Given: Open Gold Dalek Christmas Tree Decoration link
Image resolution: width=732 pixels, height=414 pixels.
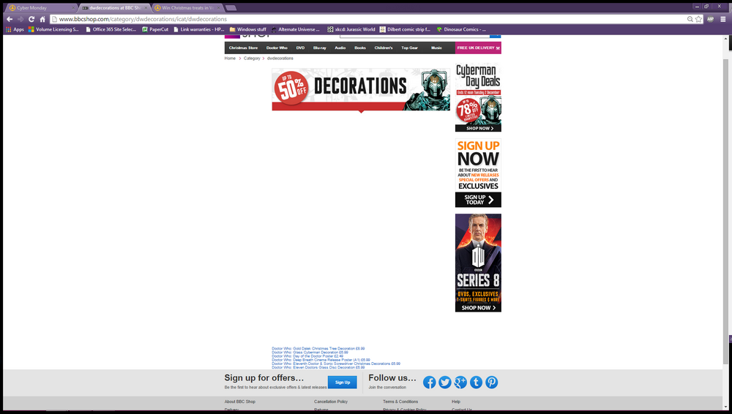Looking at the screenshot, I should 318,349.
